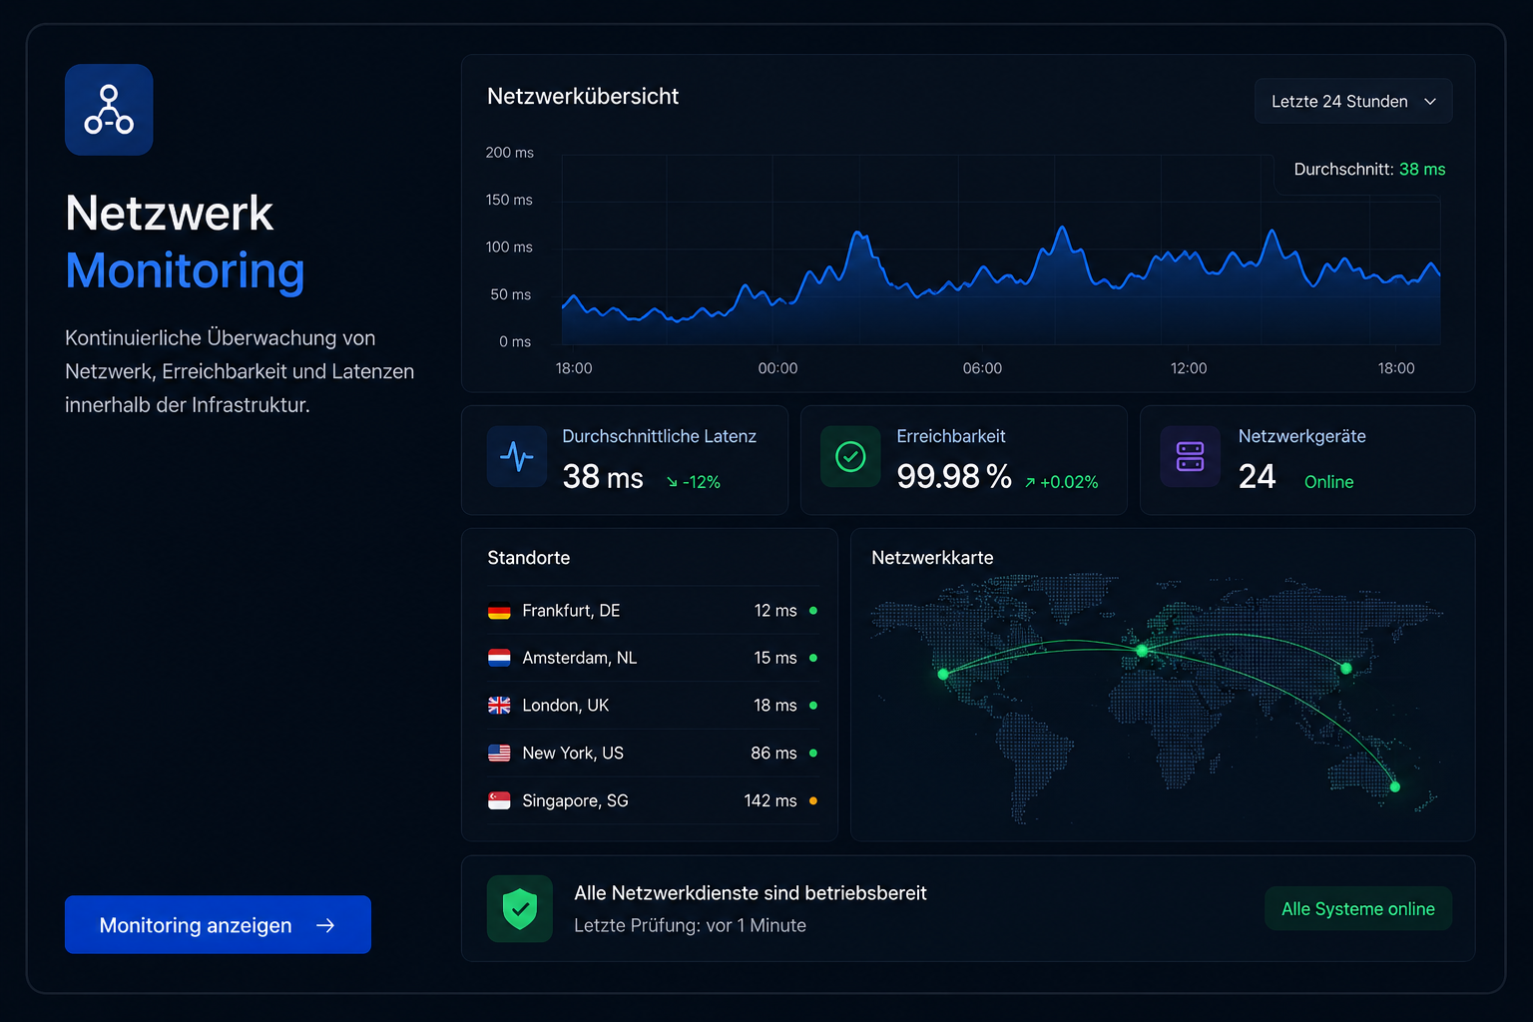
Task: Click the Monitoring anzeigen button
Action: pos(218,924)
